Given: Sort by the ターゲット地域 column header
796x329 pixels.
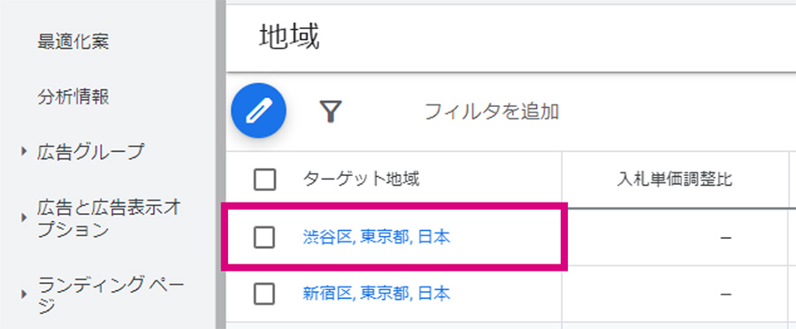Looking at the screenshot, I should [362, 180].
